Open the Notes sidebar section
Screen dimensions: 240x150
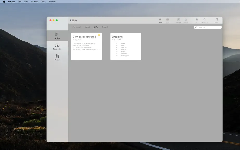tap(57, 36)
